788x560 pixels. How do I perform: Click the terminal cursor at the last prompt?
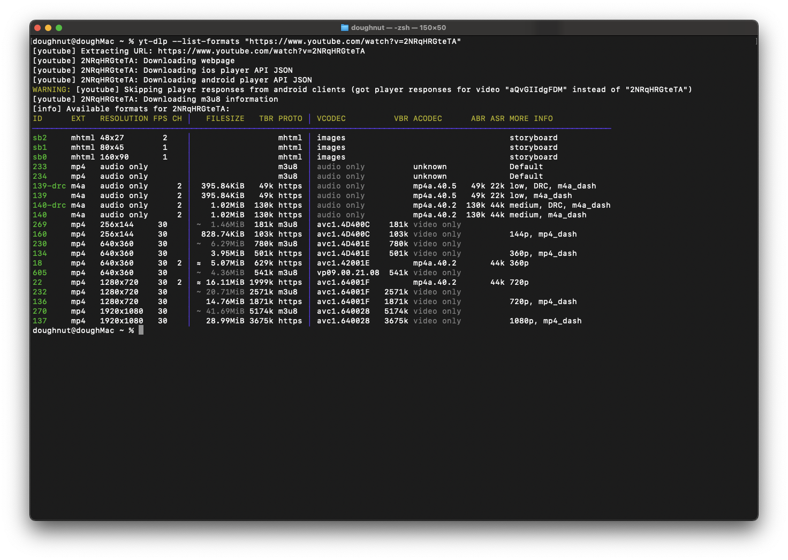pos(141,330)
